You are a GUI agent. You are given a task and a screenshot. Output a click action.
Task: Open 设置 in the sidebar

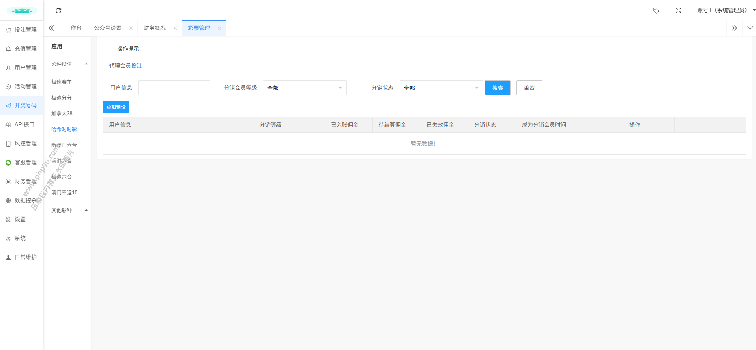coord(20,219)
